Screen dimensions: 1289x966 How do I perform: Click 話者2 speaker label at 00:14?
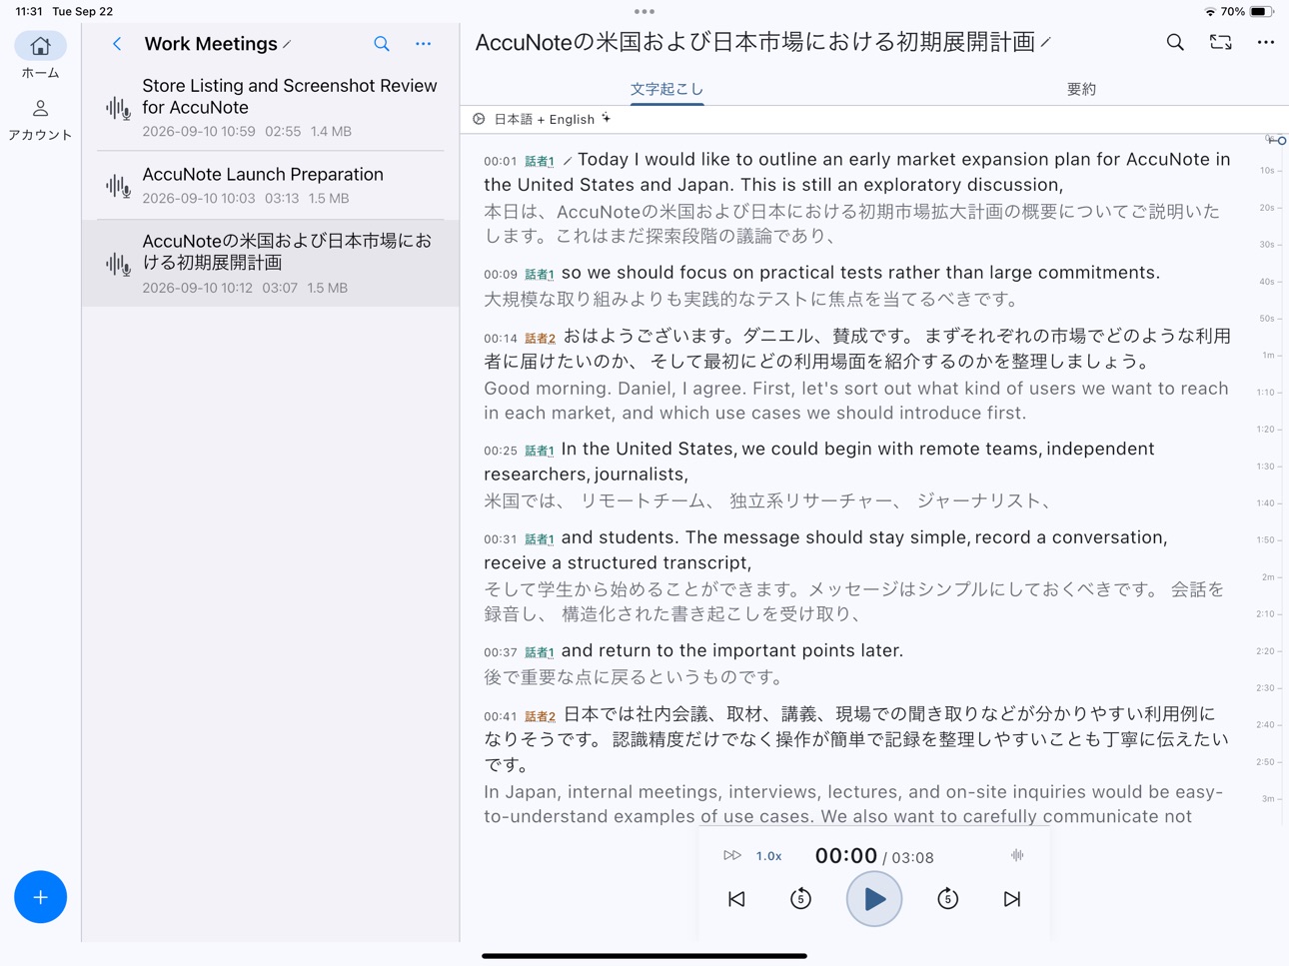pos(540,339)
